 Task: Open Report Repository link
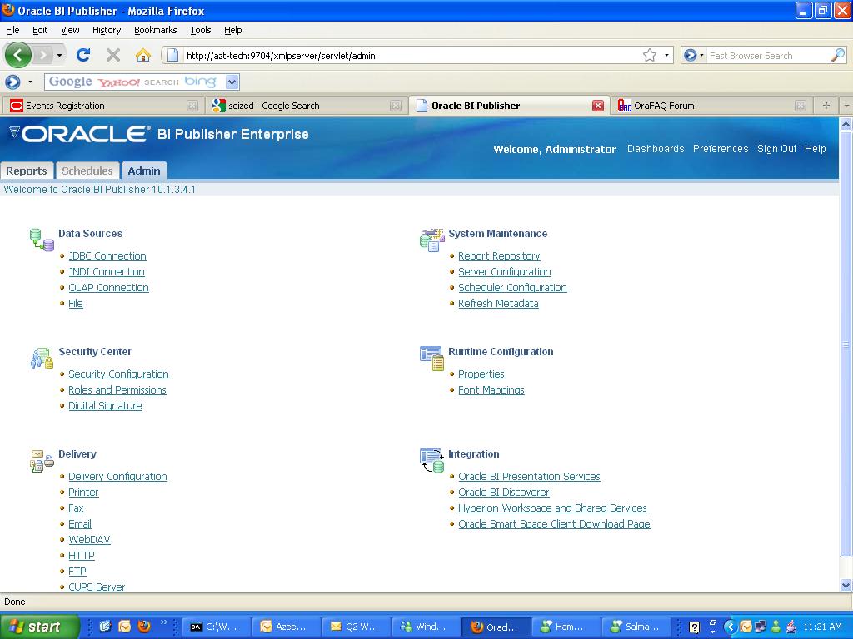(x=499, y=256)
